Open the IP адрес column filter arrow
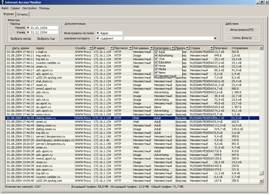Image resolution: width=269 pixels, height=194 pixels. point(112,48)
